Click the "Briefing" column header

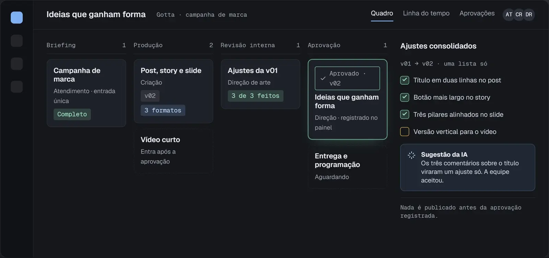(61, 45)
